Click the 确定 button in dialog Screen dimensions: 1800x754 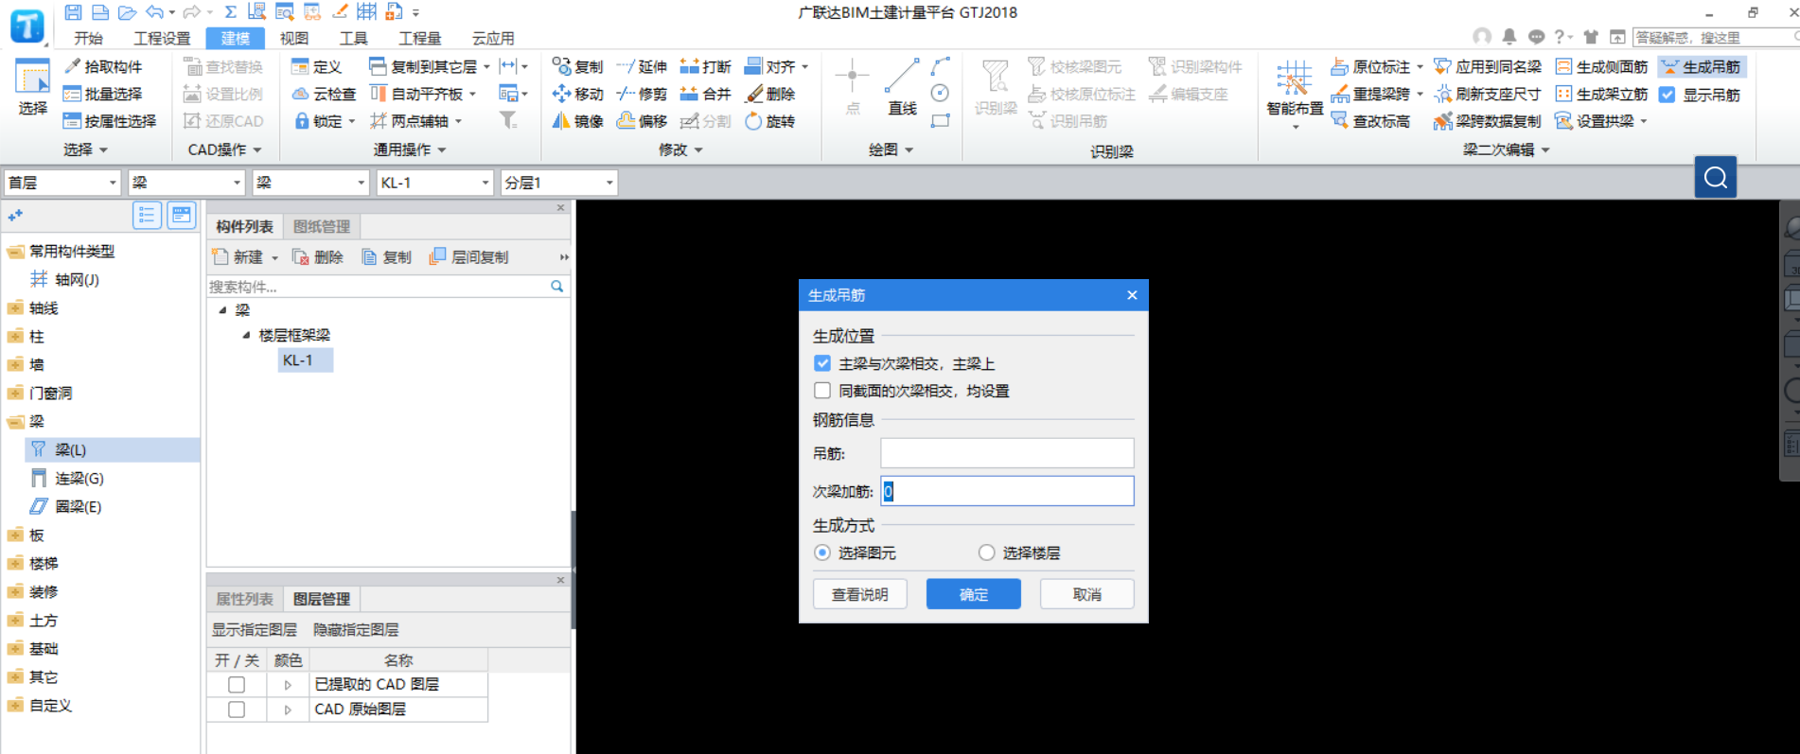974,594
